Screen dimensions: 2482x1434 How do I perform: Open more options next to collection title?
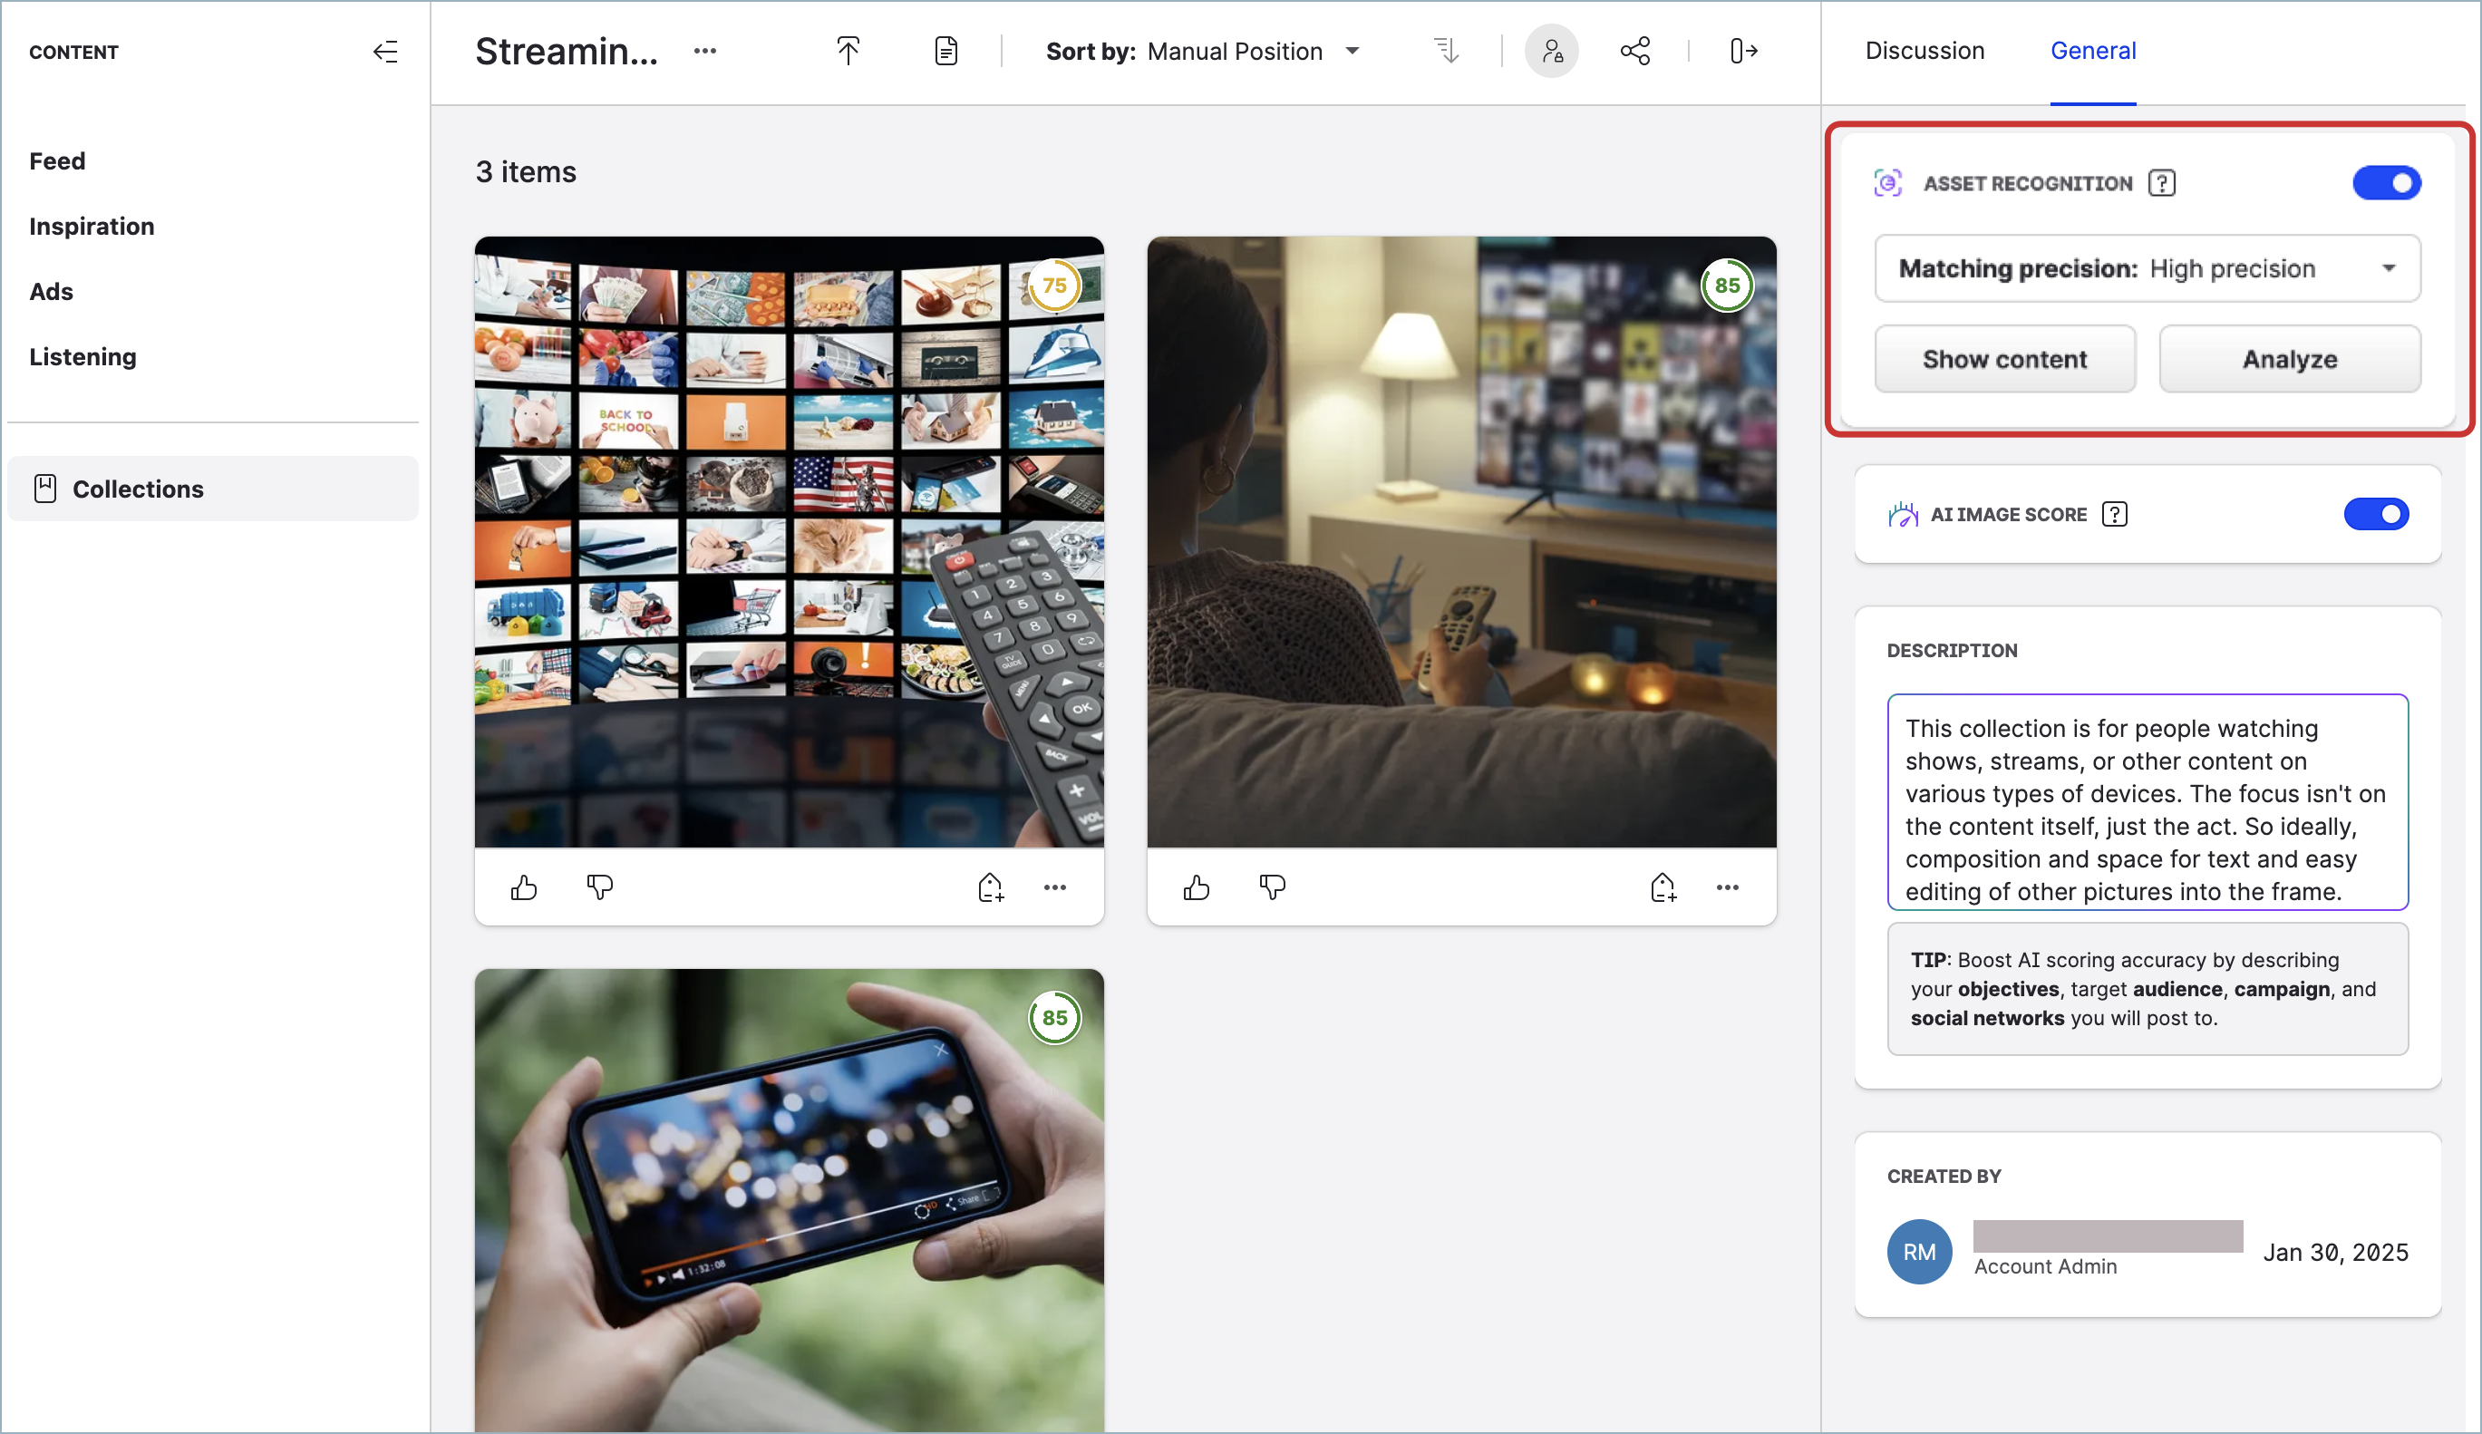(705, 51)
